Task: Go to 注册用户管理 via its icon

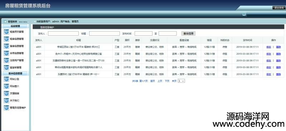Action: click(6, 60)
